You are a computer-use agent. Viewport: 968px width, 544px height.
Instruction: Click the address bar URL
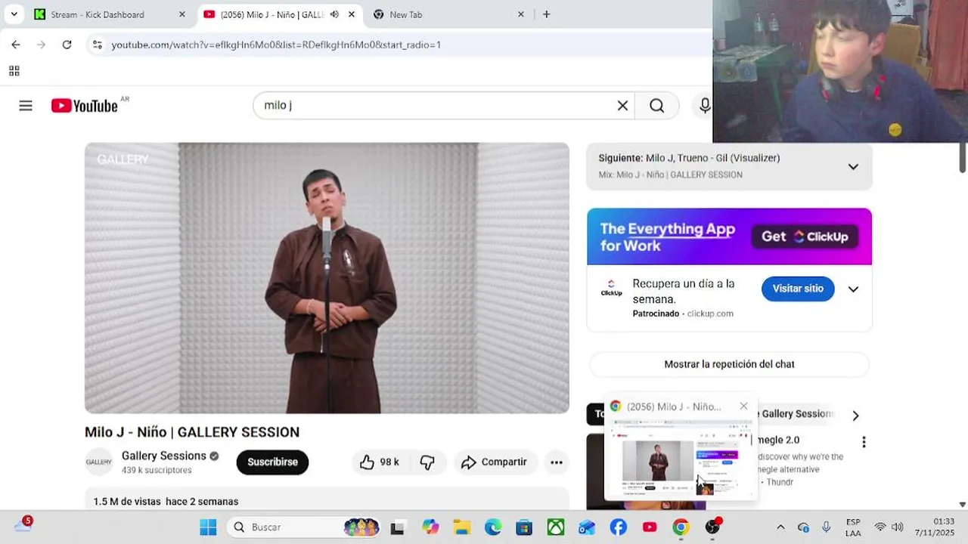276,45
